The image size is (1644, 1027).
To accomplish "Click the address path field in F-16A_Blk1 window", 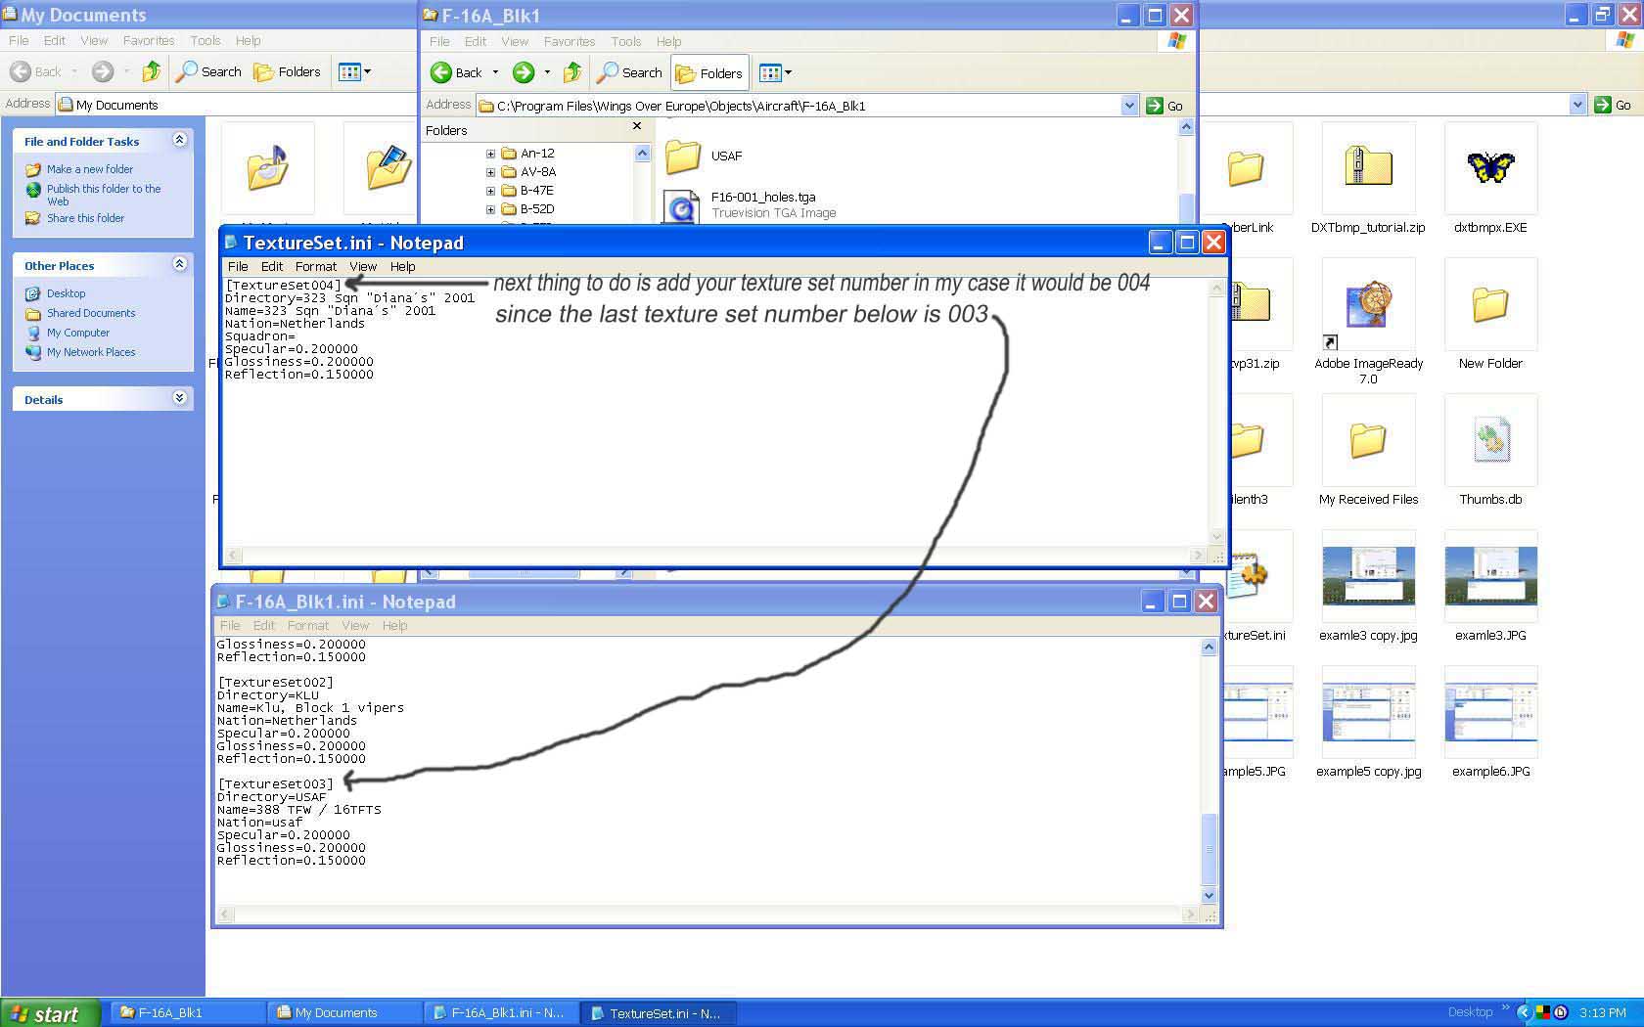I will (x=799, y=106).
